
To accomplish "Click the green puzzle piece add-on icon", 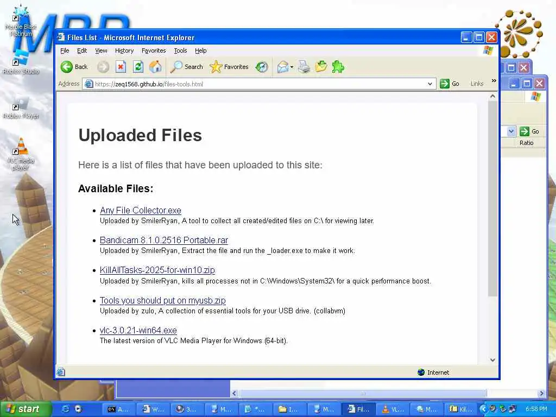I will pyautogui.click(x=338, y=67).
